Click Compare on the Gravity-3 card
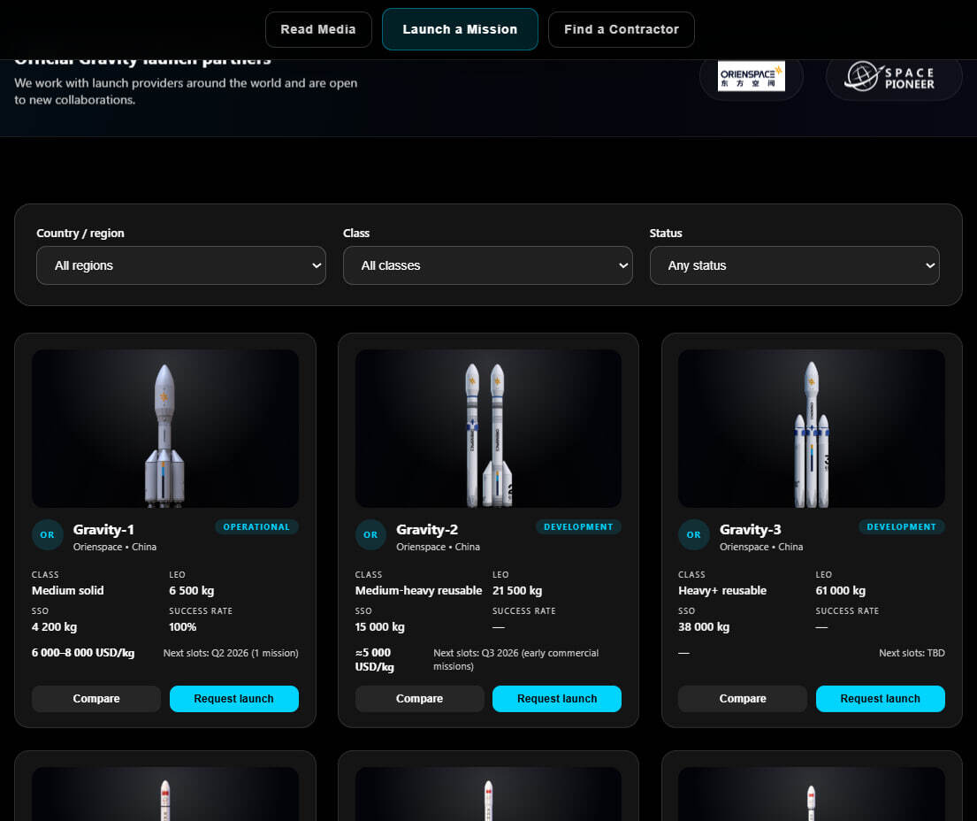 pyautogui.click(x=742, y=698)
